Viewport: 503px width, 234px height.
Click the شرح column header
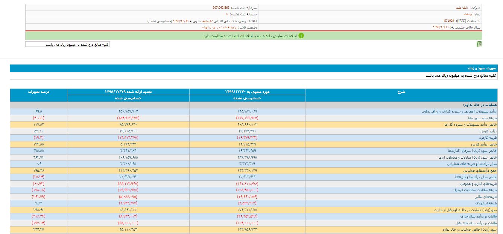(401, 92)
